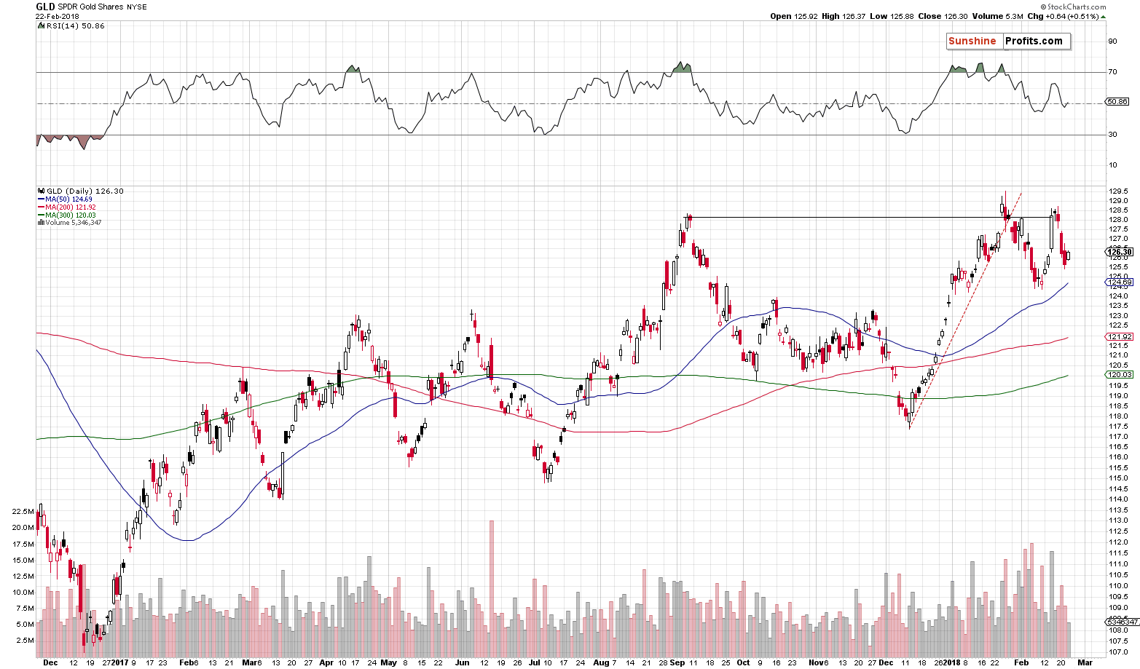Viewport: 1140px width, 669px height.
Task: Click the 123.0 price axis label
Action: pyautogui.click(x=1118, y=316)
